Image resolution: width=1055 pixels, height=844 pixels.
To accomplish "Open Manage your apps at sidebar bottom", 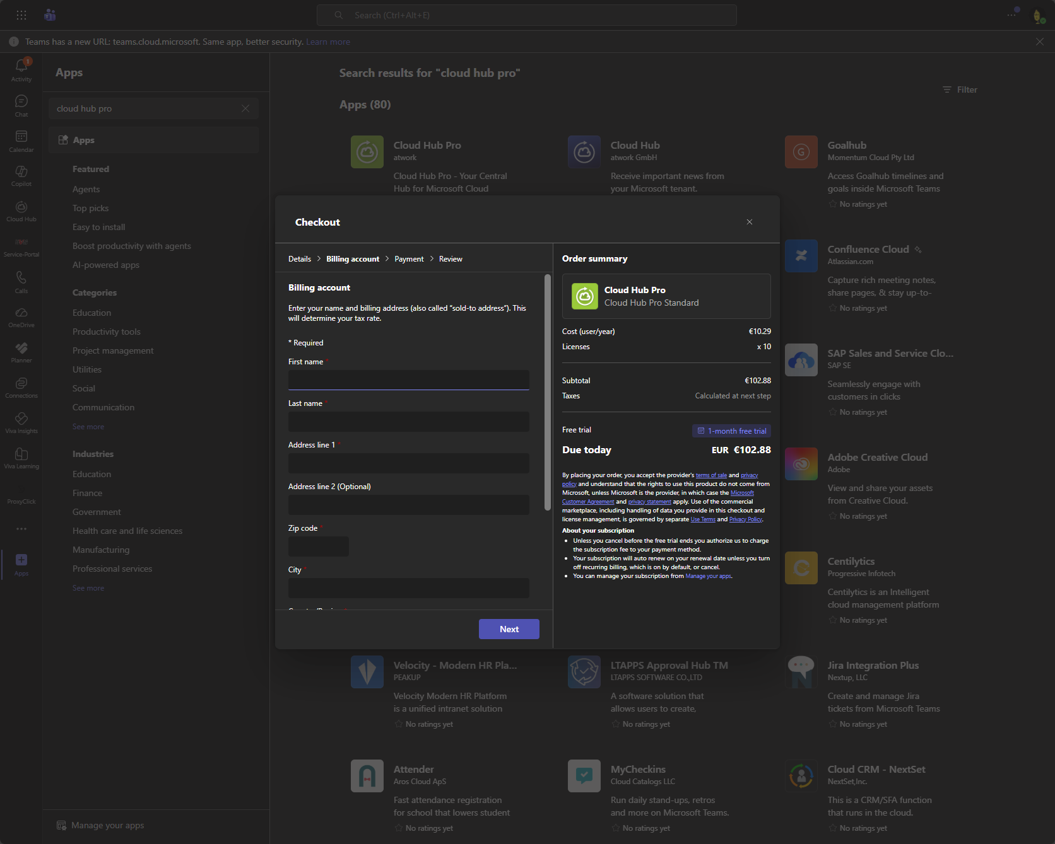I will coord(100,825).
